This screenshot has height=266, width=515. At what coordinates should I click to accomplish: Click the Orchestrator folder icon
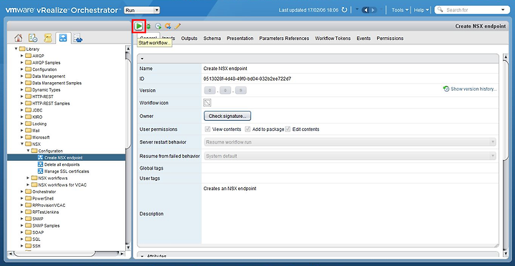tap(29, 192)
